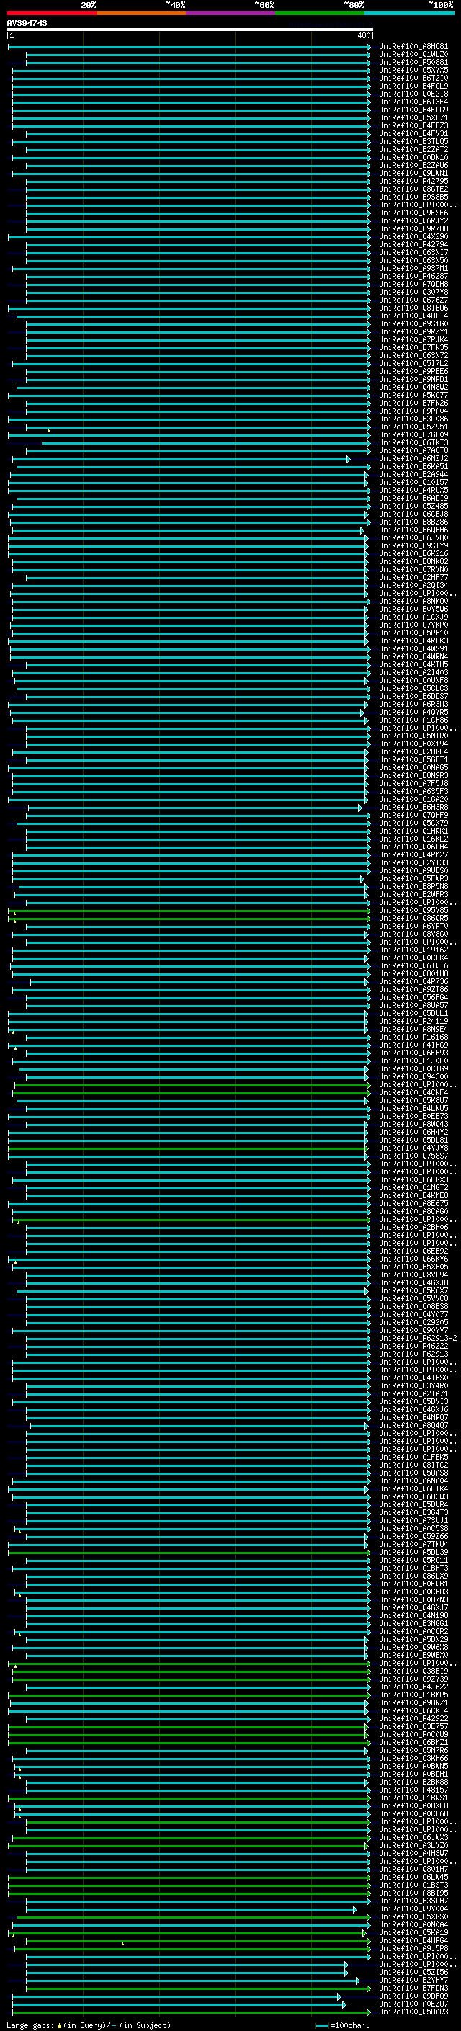Screen dimensions: 461x2031
Task: Select UniRef100_Q9FSF6 label
Action: [413, 213]
